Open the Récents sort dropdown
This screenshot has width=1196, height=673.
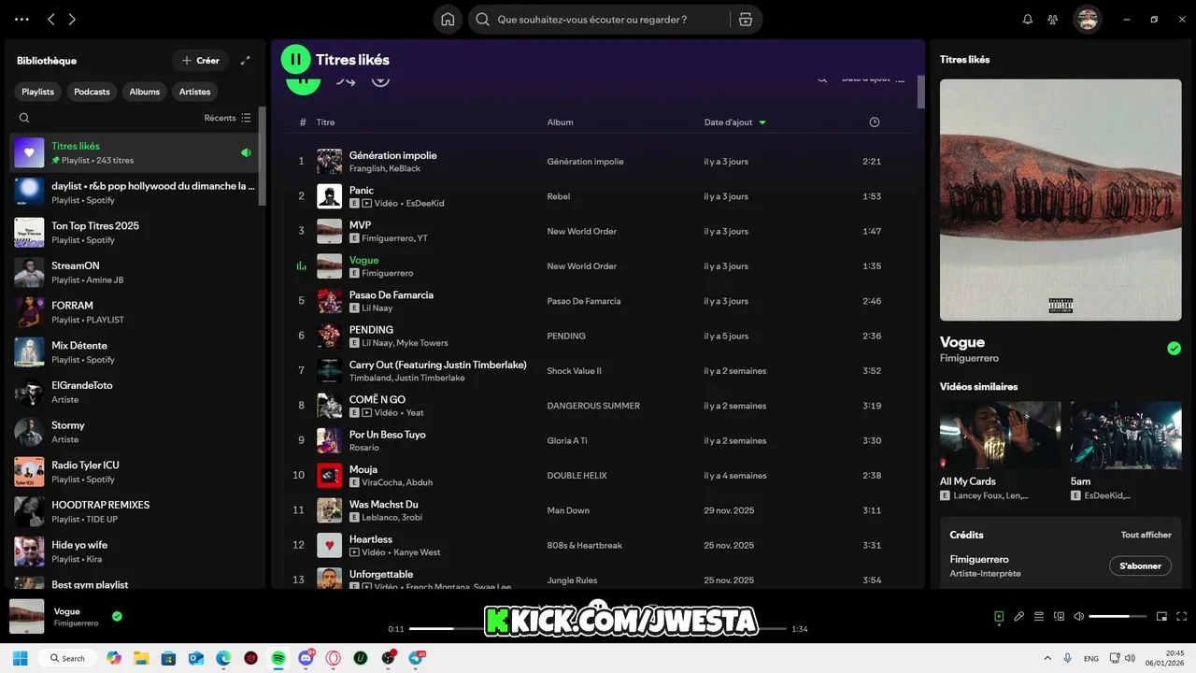(x=227, y=118)
